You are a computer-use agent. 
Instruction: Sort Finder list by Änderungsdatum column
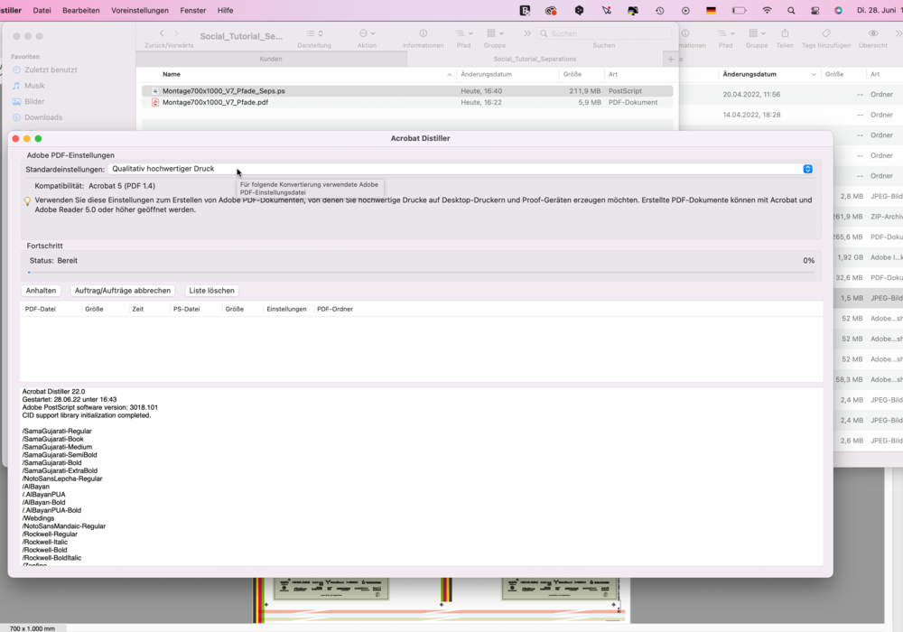486,74
